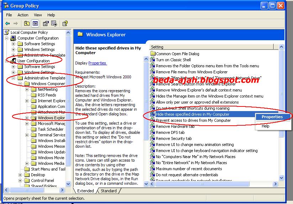293x204 pixels.
Task: Click the Back arrow toolbar icon
Action: pyautogui.click(x=8, y=23)
